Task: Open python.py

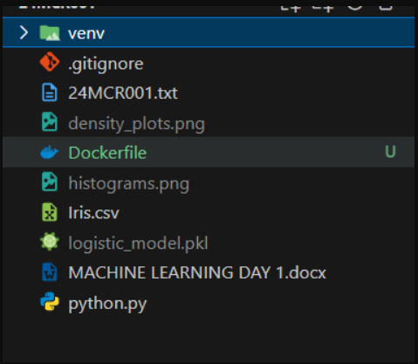Action: coord(107,304)
